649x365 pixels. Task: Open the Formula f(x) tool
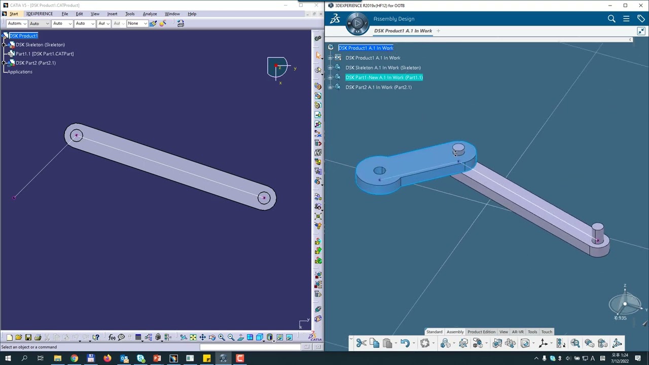tap(112, 337)
